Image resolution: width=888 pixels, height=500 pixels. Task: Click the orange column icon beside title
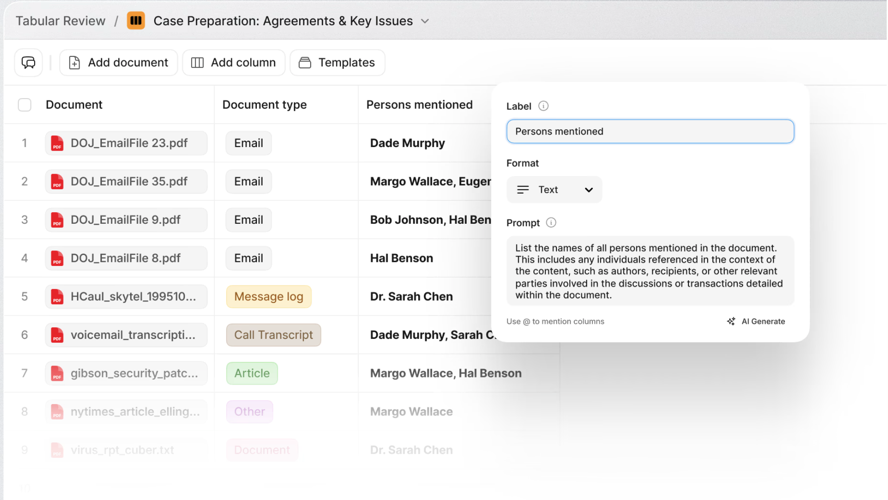point(136,21)
